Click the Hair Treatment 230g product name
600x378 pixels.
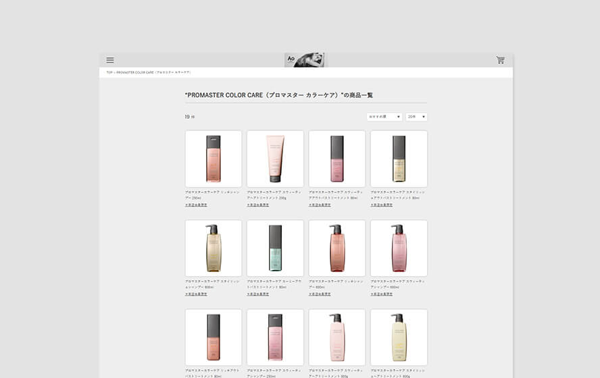[274, 195]
